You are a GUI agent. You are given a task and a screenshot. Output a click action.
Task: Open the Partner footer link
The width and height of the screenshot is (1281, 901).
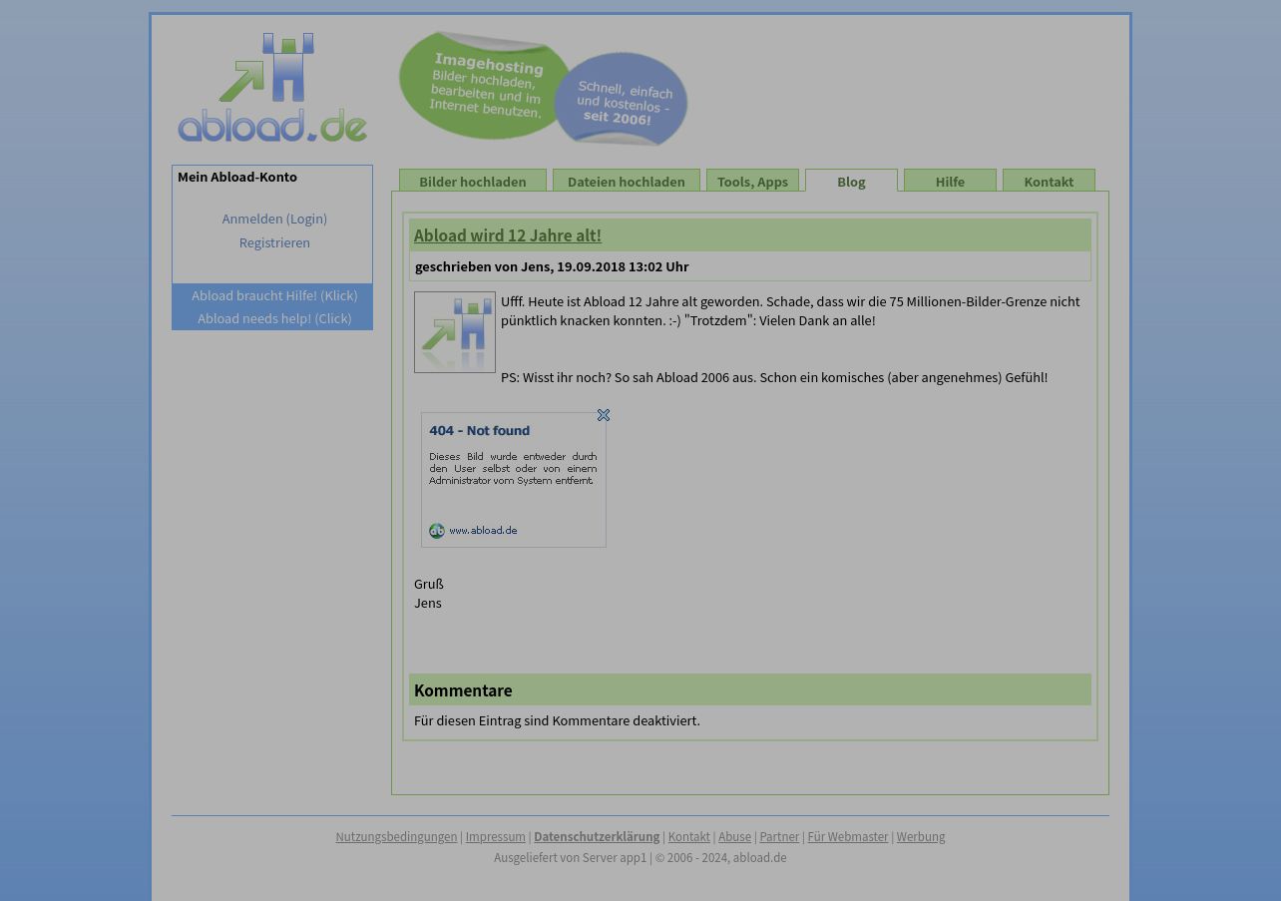point(779,836)
